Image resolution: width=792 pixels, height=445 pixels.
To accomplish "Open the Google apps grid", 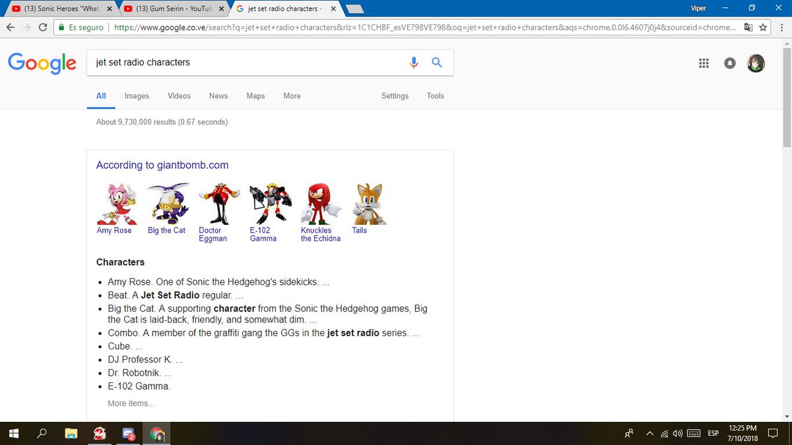I will (x=704, y=63).
